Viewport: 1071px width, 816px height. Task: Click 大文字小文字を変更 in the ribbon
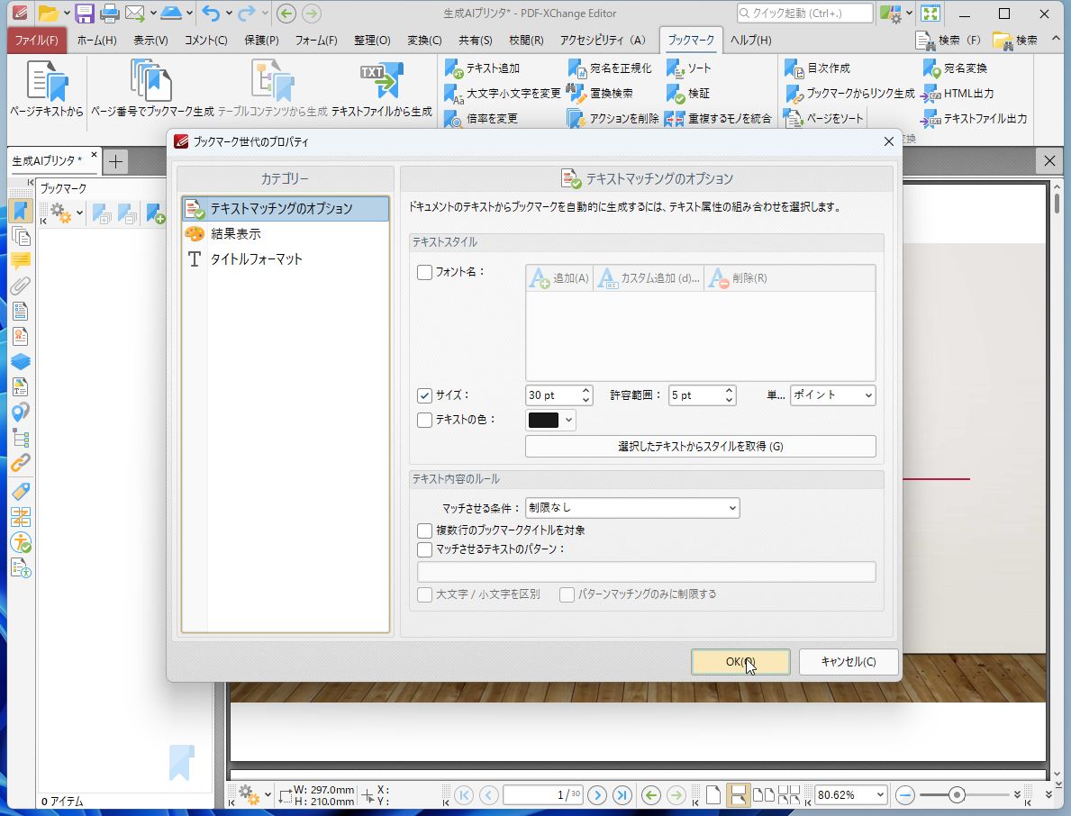coord(502,94)
